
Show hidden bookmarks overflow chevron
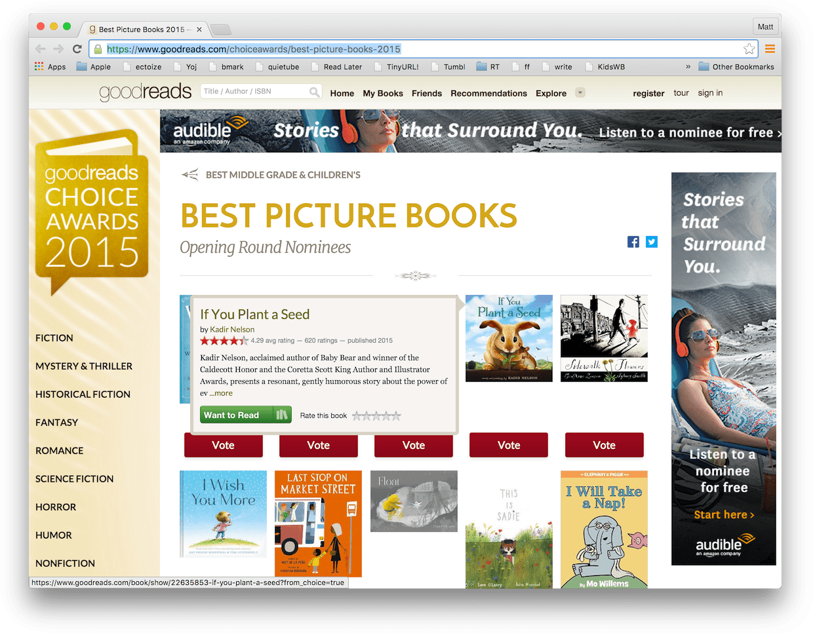(688, 67)
